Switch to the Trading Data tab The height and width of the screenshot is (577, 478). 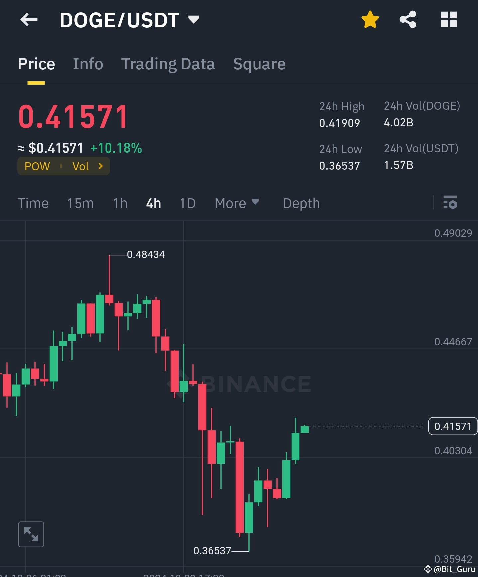click(x=168, y=64)
